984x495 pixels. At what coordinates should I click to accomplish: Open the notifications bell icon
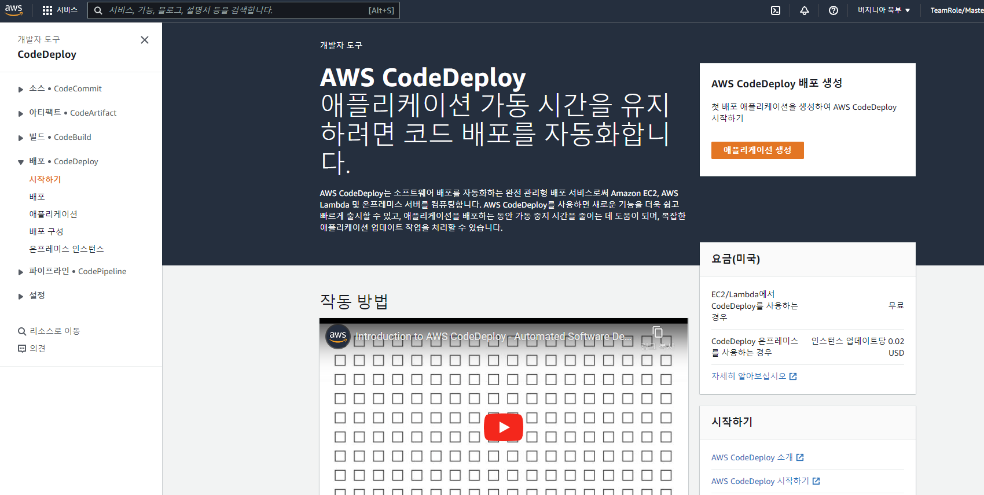pos(805,10)
